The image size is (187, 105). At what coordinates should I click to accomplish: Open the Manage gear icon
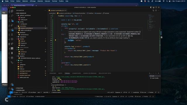12,89
